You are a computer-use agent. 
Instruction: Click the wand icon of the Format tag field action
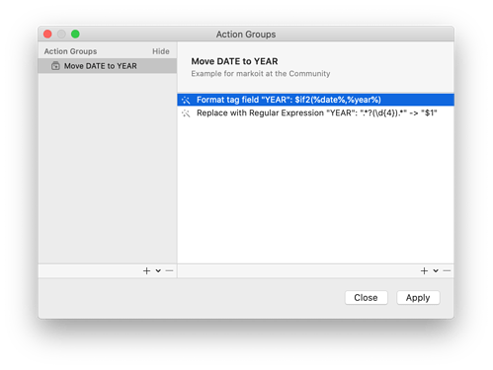coord(186,100)
